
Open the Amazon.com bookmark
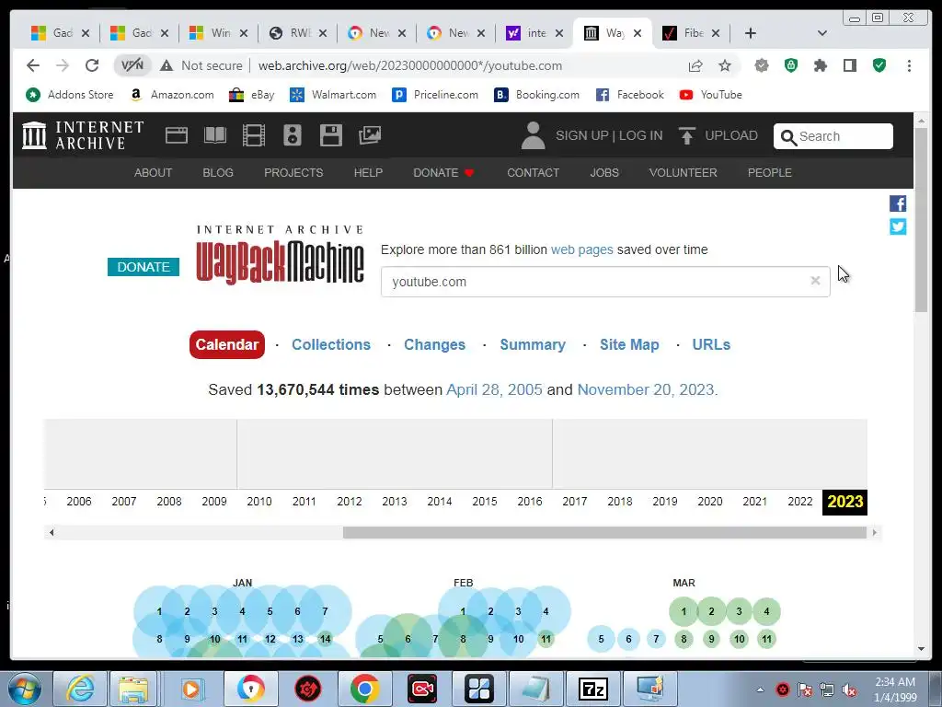tap(172, 95)
